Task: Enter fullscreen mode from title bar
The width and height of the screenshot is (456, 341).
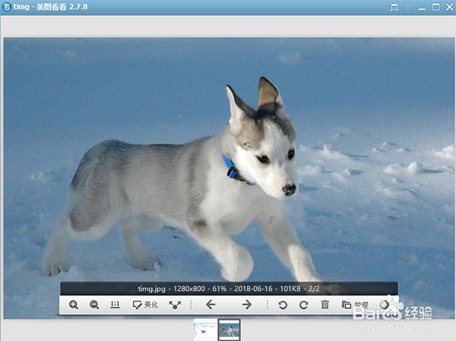Action: click(x=394, y=7)
